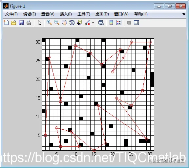Open the 文件(F) menu
Screen dimensions: 189x168
coord(11,14)
